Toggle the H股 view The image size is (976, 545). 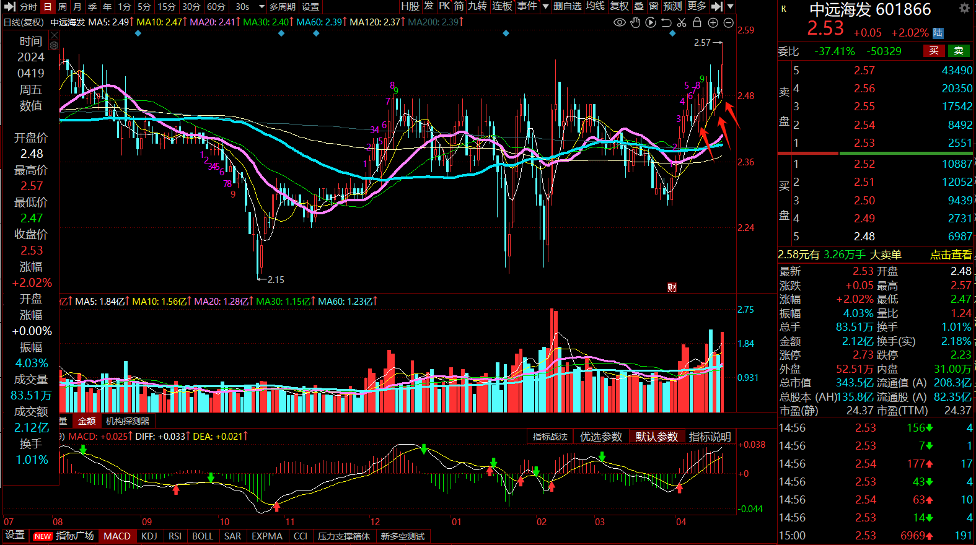coord(410,6)
